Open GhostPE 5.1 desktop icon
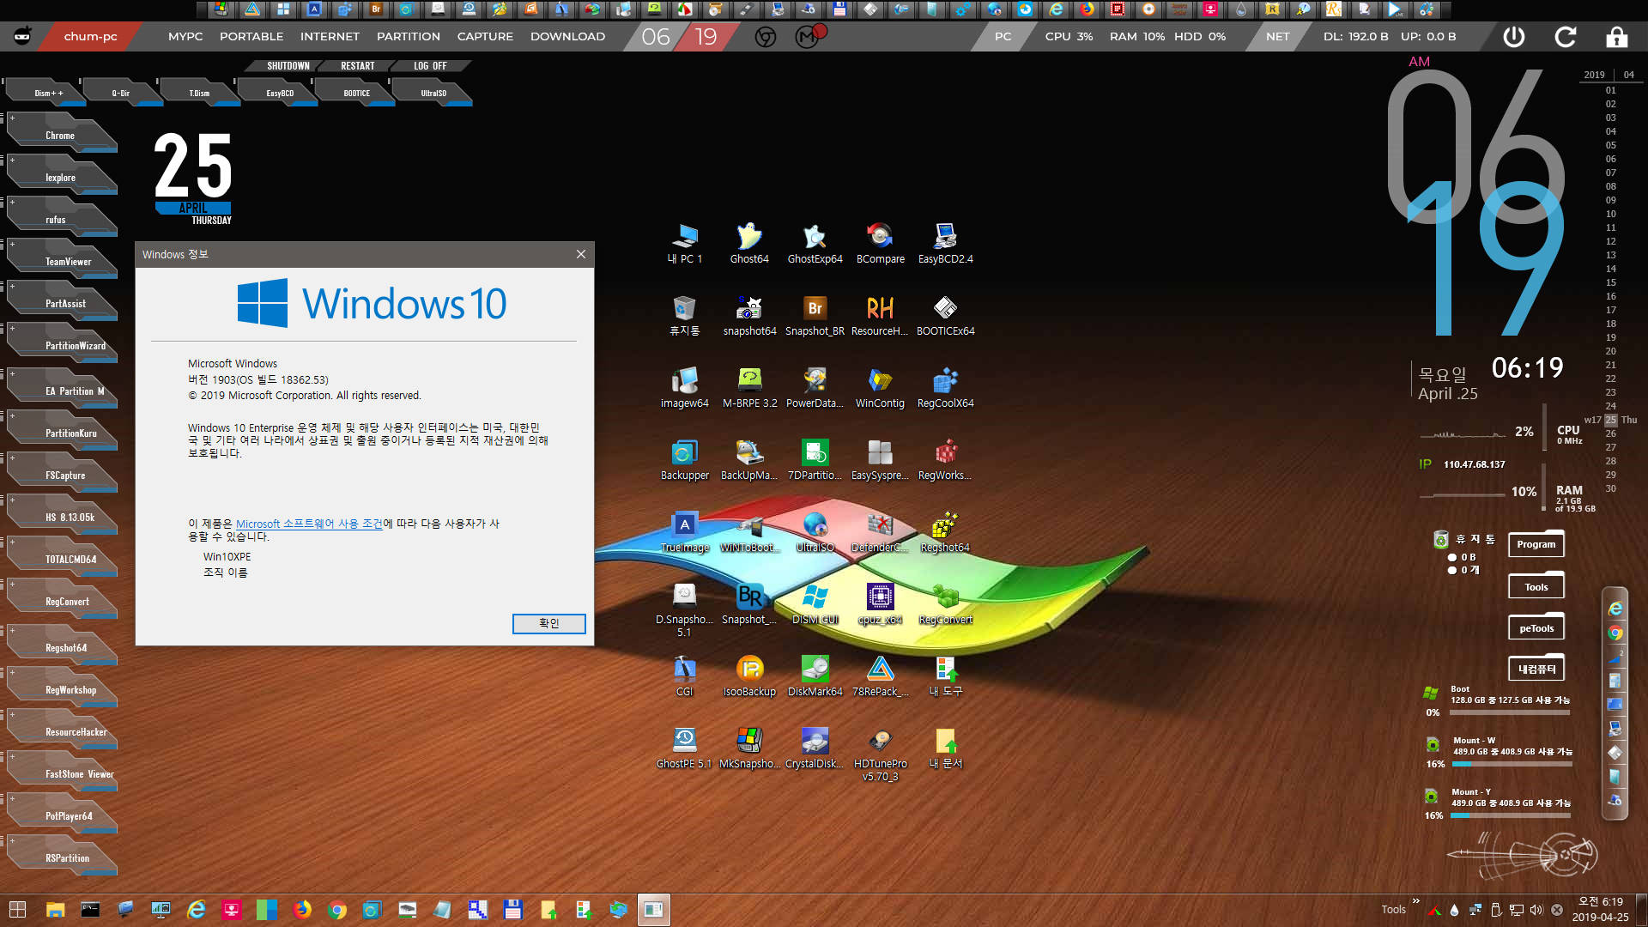The width and height of the screenshot is (1648, 927). pos(684,748)
